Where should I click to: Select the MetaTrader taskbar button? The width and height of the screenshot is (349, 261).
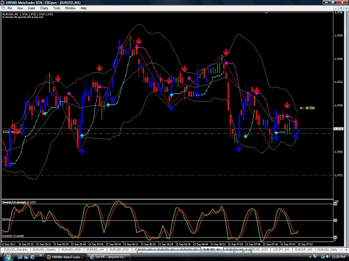pyautogui.click(x=65, y=257)
